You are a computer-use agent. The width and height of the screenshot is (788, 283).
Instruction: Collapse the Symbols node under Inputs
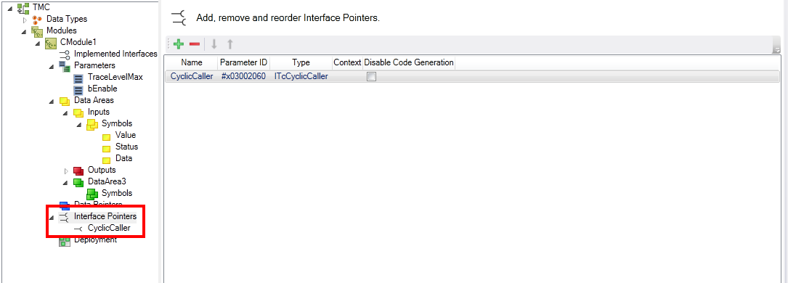pyautogui.click(x=79, y=124)
